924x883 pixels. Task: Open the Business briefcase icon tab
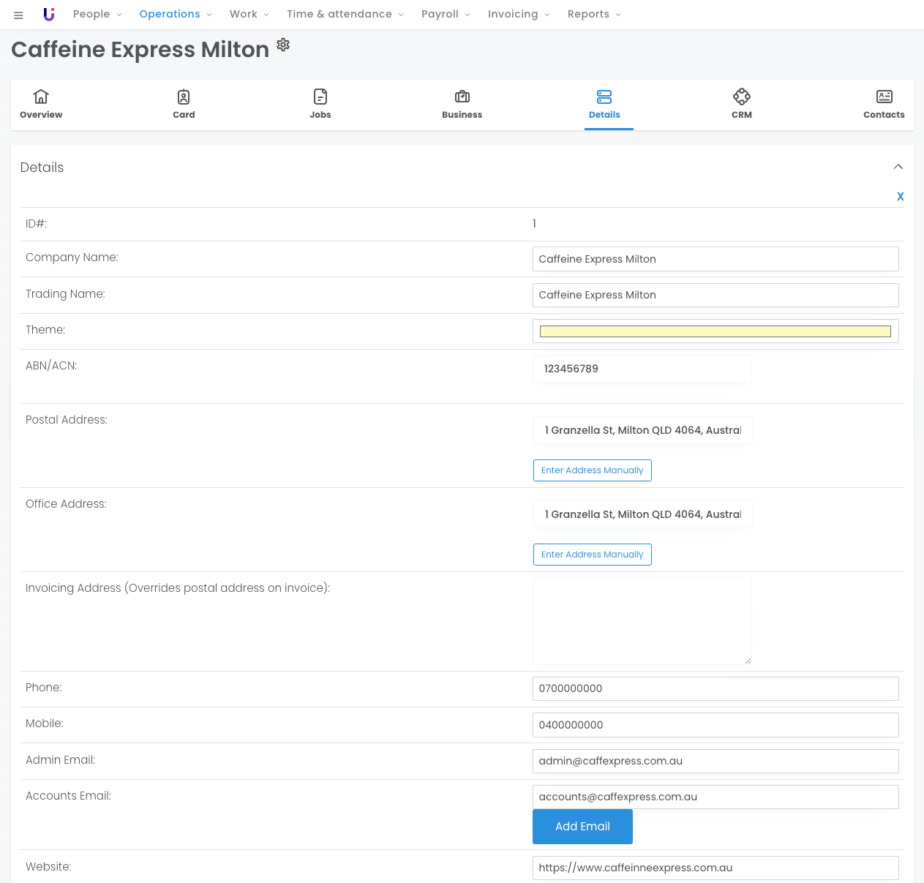coord(462,97)
